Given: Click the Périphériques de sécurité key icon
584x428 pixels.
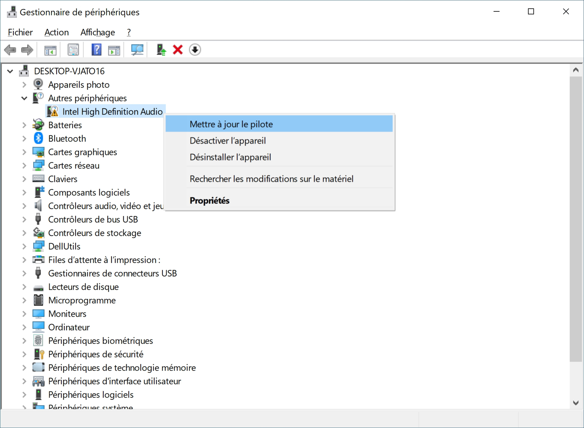Looking at the screenshot, I should 39,354.
